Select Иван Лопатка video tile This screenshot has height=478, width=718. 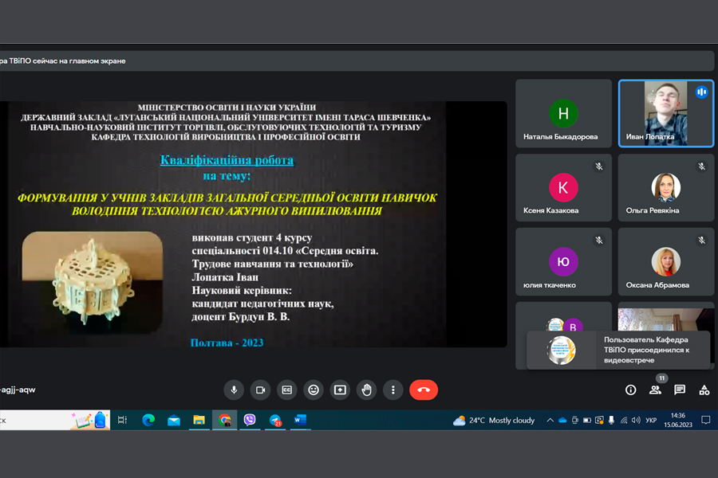click(666, 113)
